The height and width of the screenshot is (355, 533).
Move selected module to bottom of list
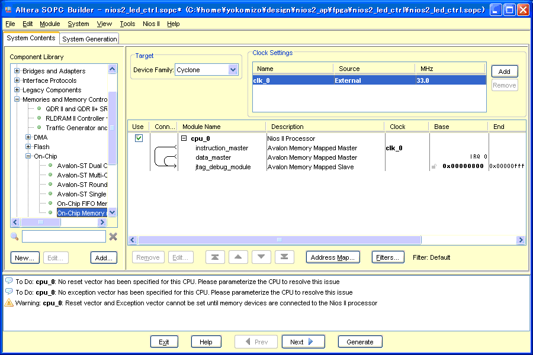284,257
